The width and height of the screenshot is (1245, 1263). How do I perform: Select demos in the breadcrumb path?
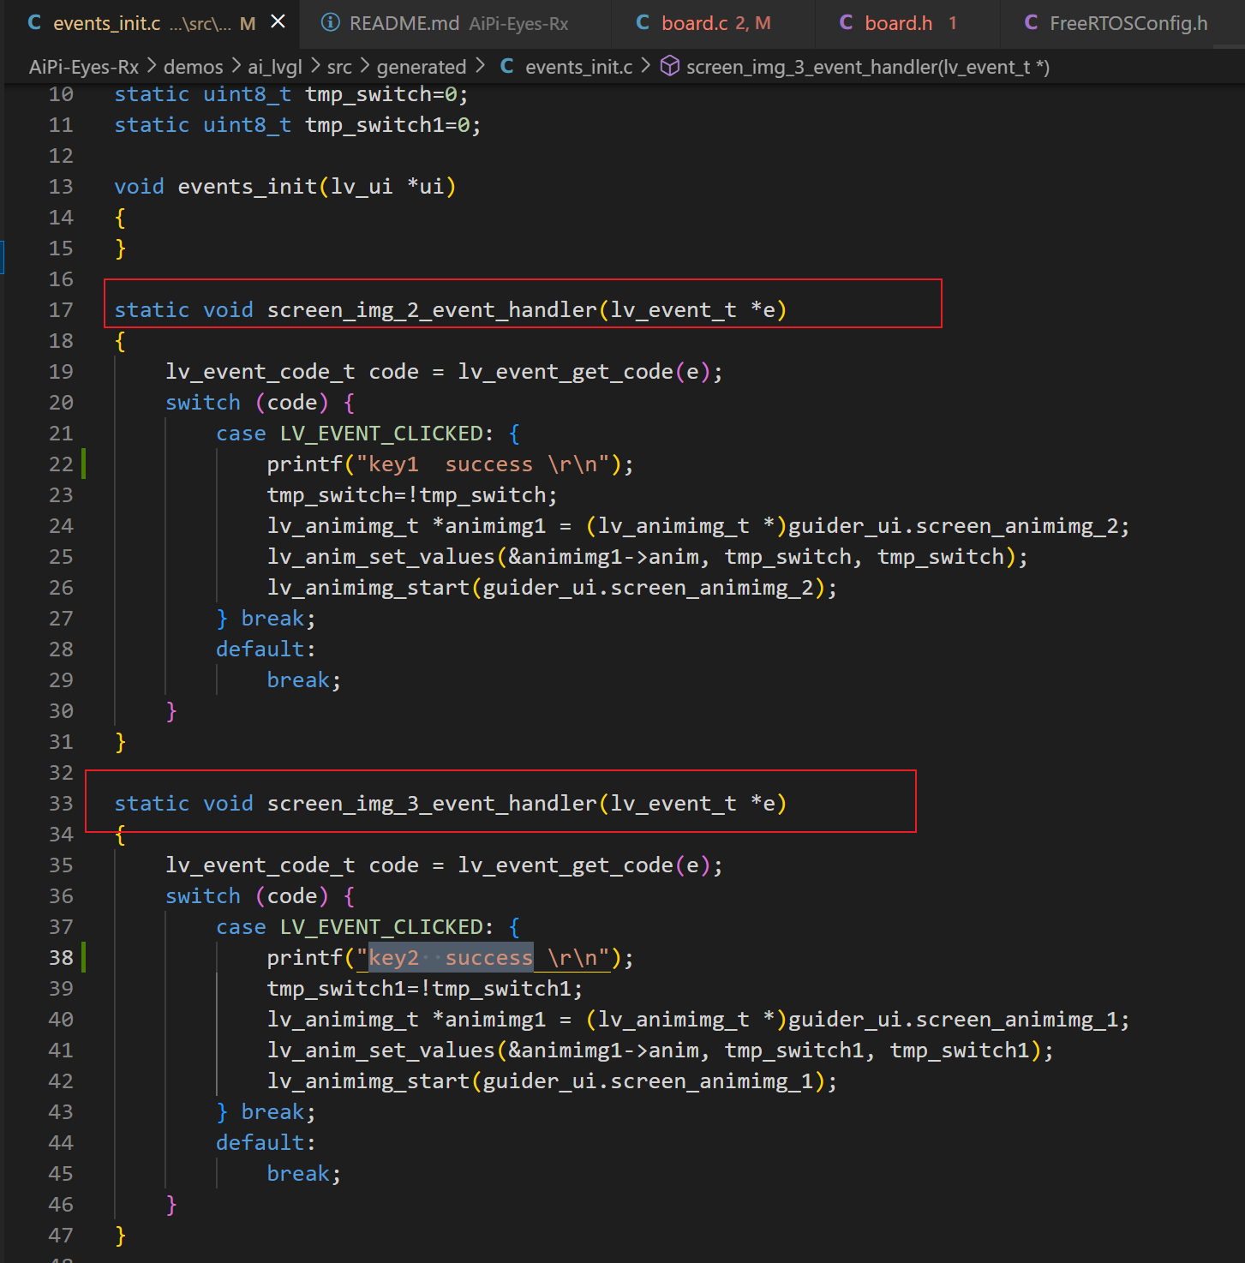pos(193,67)
